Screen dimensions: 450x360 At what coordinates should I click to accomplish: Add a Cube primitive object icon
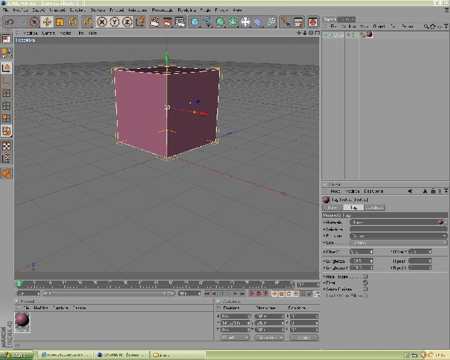click(195, 22)
